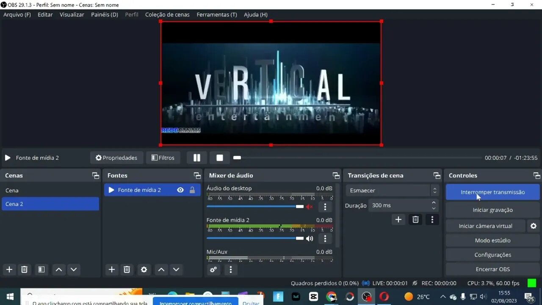Pop out the Mixer de áudio panel
Image resolution: width=542 pixels, height=305 pixels.
pyautogui.click(x=336, y=175)
